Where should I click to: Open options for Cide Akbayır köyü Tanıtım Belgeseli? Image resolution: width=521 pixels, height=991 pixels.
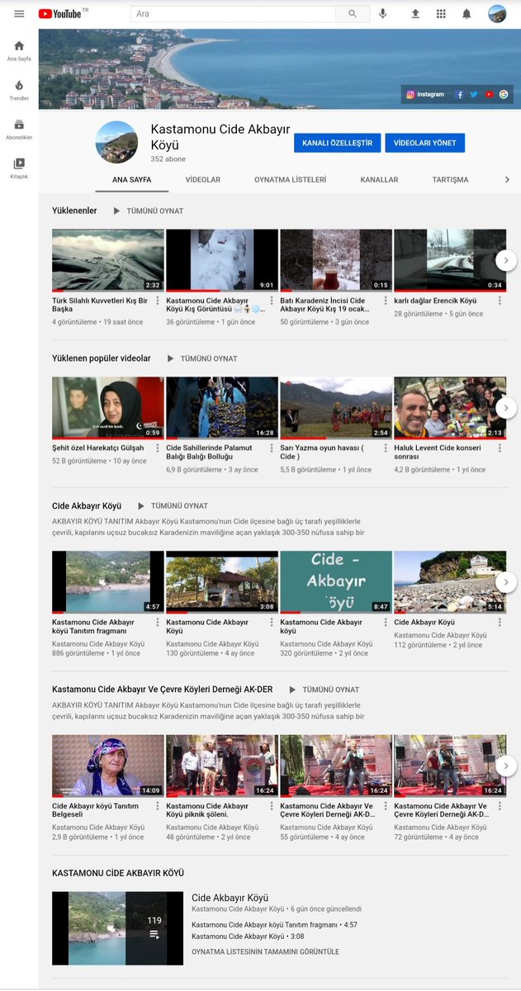[x=157, y=807]
